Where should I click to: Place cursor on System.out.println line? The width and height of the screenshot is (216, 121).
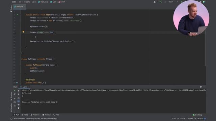(53, 41)
